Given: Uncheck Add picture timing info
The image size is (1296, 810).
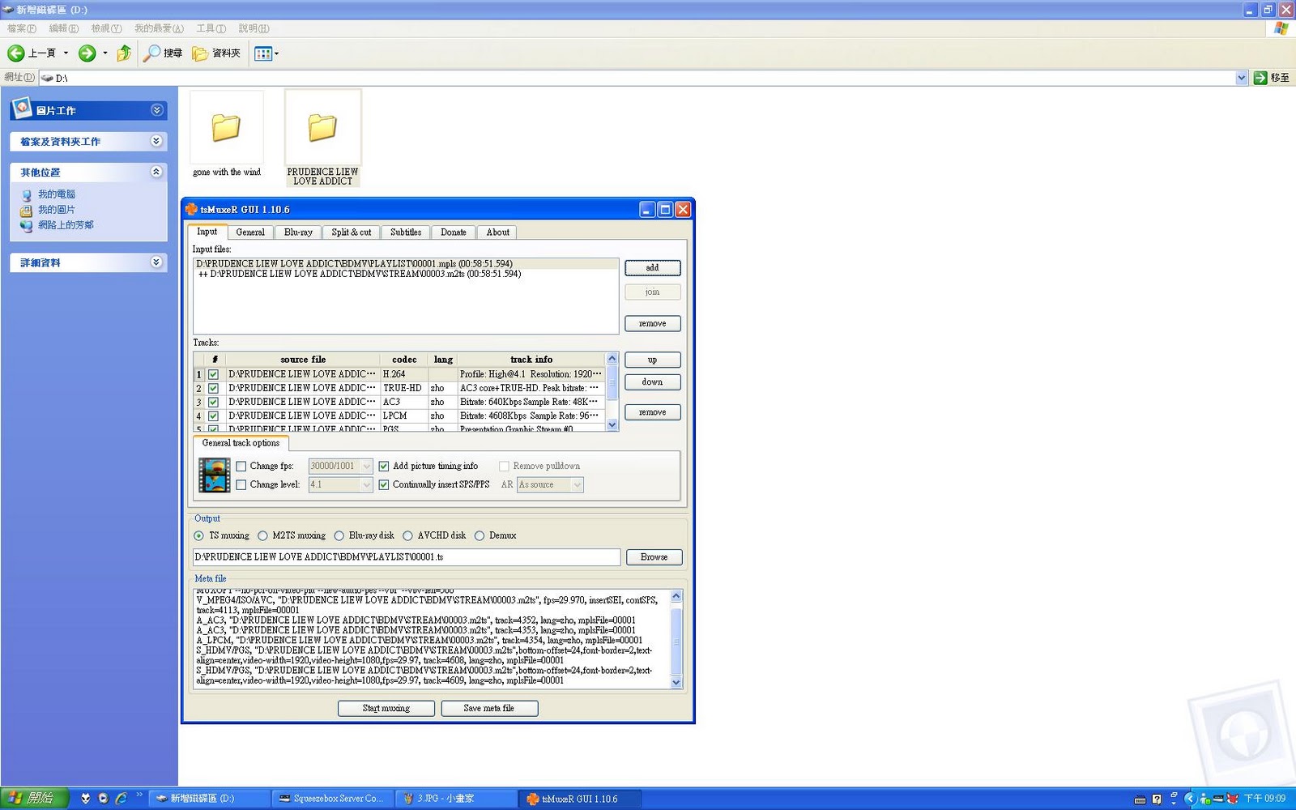Looking at the screenshot, I should (x=384, y=466).
